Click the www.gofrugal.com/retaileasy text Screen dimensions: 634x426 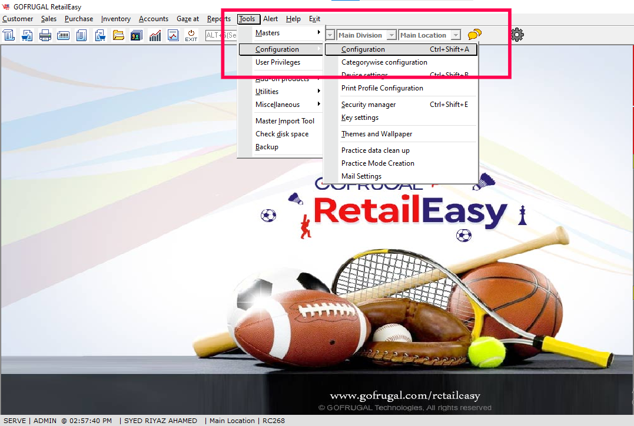[405, 396]
